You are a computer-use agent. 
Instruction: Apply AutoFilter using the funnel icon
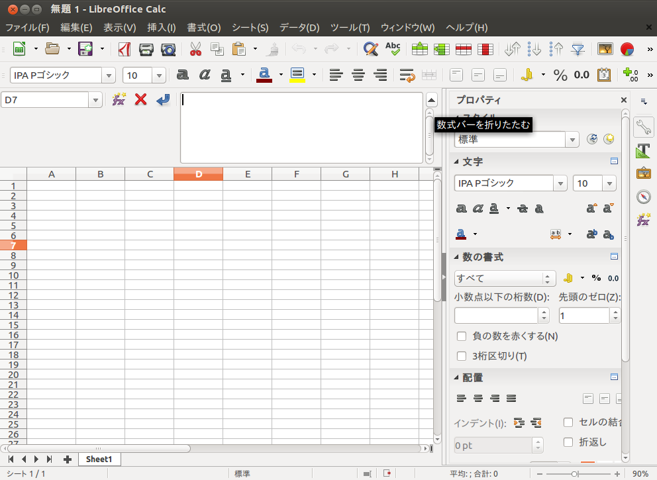(x=578, y=49)
